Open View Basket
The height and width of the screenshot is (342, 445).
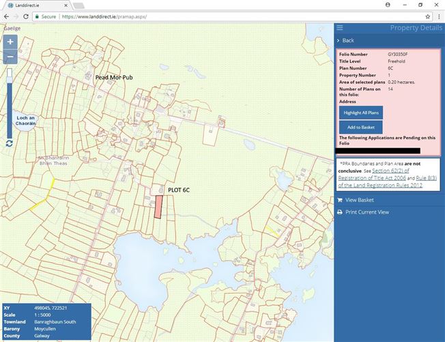click(x=359, y=200)
